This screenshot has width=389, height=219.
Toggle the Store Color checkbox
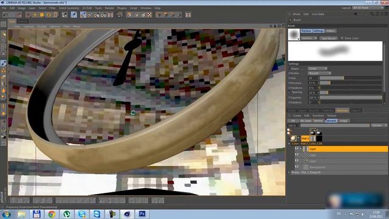click(x=342, y=38)
